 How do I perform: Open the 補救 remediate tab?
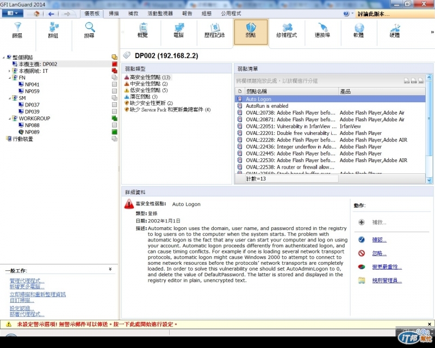[133, 14]
